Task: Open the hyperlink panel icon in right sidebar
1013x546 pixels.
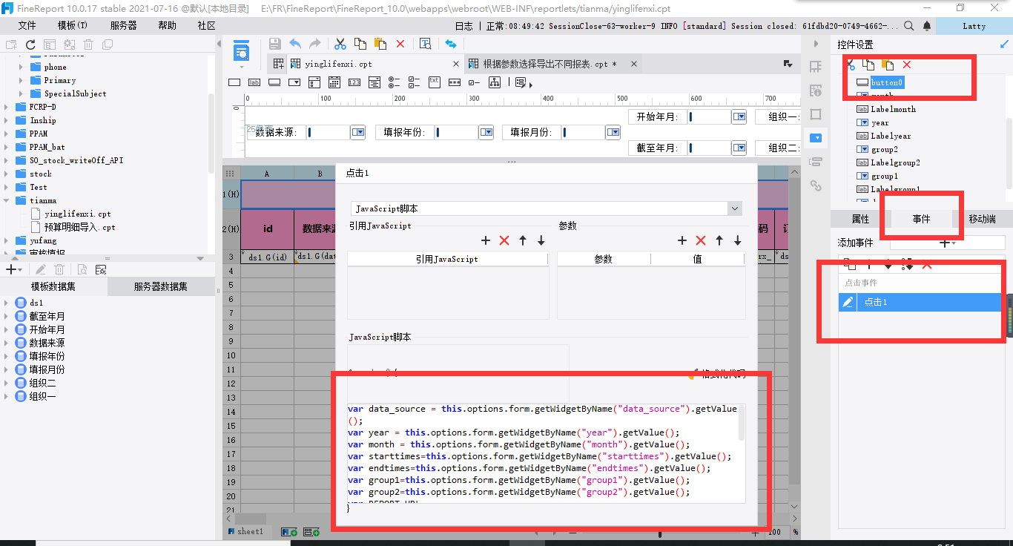Action: pos(816,185)
